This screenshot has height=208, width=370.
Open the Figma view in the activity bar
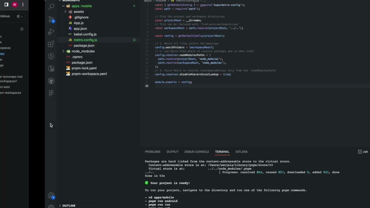pos(51,93)
